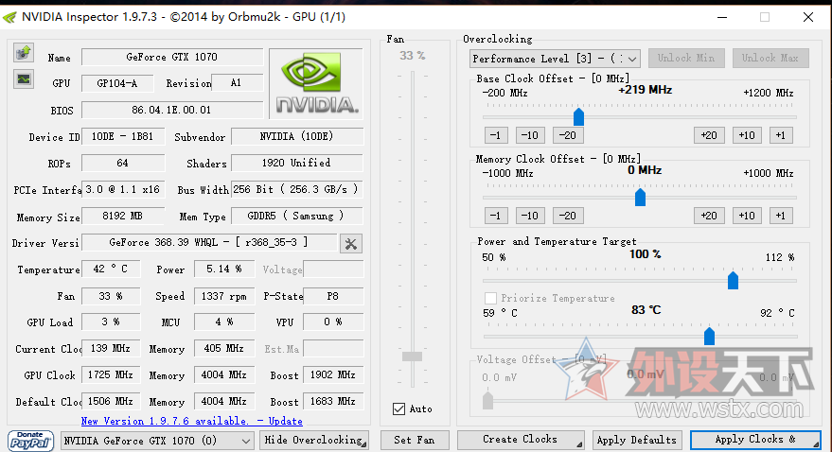Click the Shaders field 1920 Unified

point(297,164)
